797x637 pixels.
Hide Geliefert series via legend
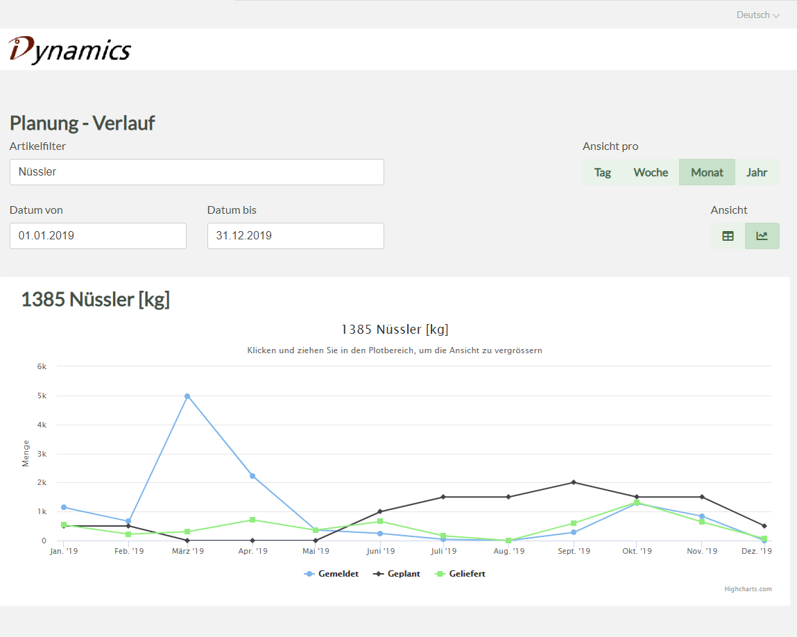click(460, 574)
